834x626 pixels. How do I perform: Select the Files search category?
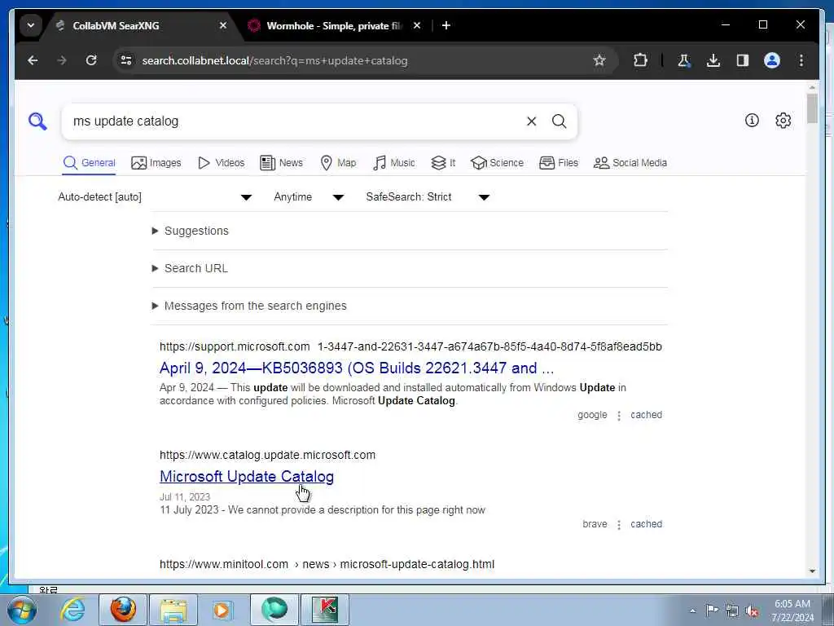tap(559, 163)
